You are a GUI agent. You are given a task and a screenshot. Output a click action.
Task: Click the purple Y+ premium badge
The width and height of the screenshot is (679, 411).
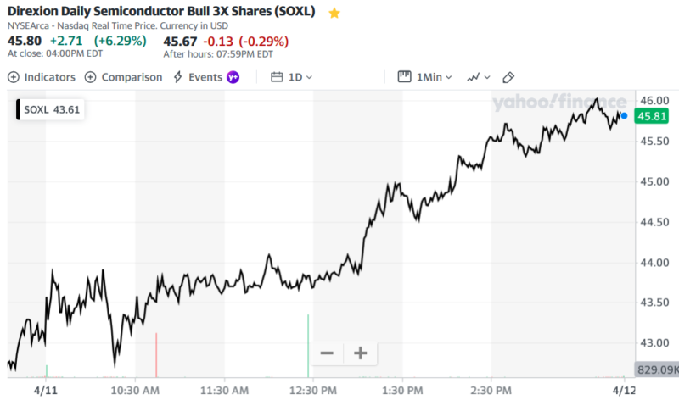coord(233,77)
